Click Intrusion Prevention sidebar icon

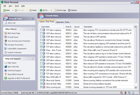click(x=6, y=45)
